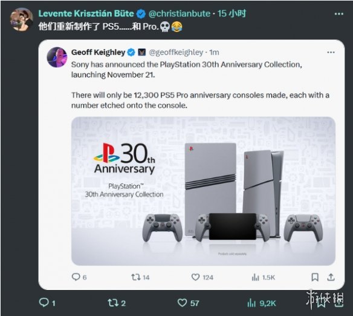Like the quoted tweet with 124 likes
This screenshot has width=353, height=316.
pyautogui.click(x=195, y=277)
